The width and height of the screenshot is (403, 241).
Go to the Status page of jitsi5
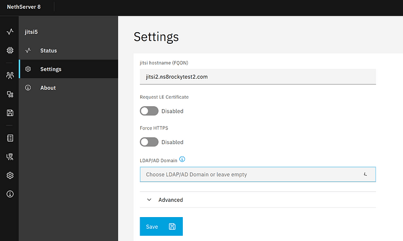(48, 51)
